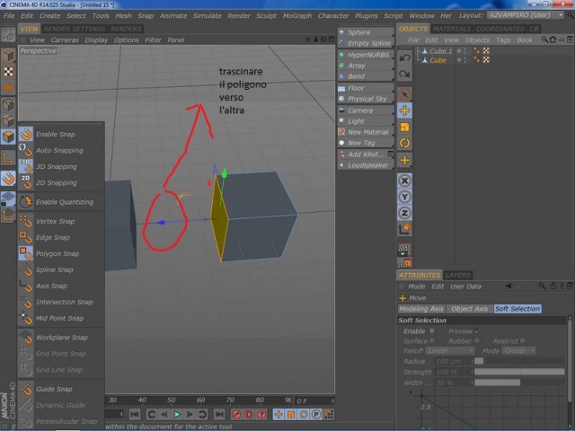Enable the Edge Snap icon
Screen dimensions: 575x431
tap(26, 237)
